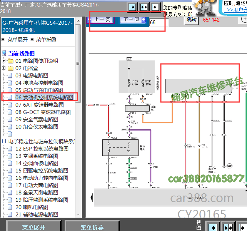Open 12 ESP 控制系统电路图

tap(42, 149)
